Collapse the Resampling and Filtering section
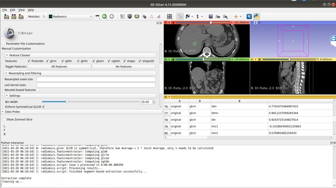The width and height of the screenshot is (336, 188). point(80,73)
